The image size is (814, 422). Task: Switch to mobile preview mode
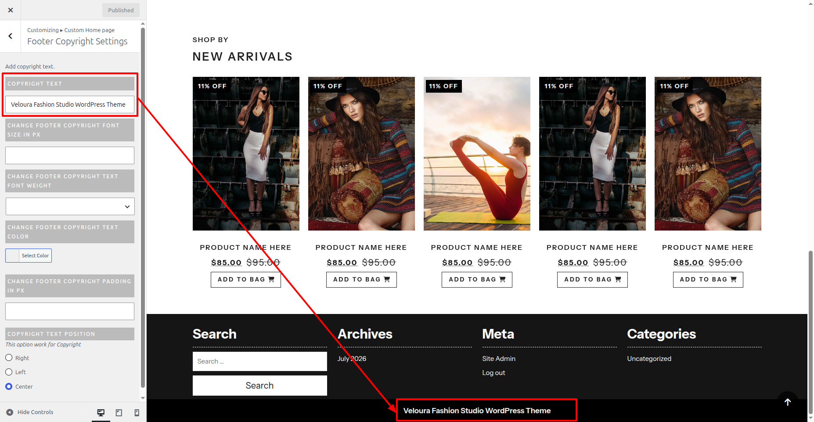137,412
